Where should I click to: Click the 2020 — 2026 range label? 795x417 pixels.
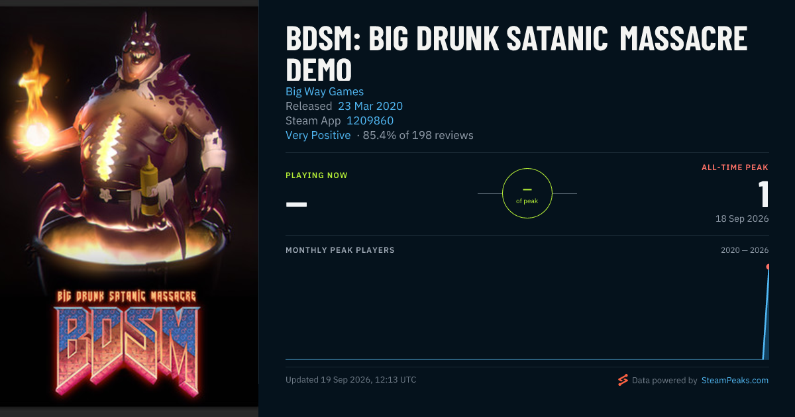point(745,250)
